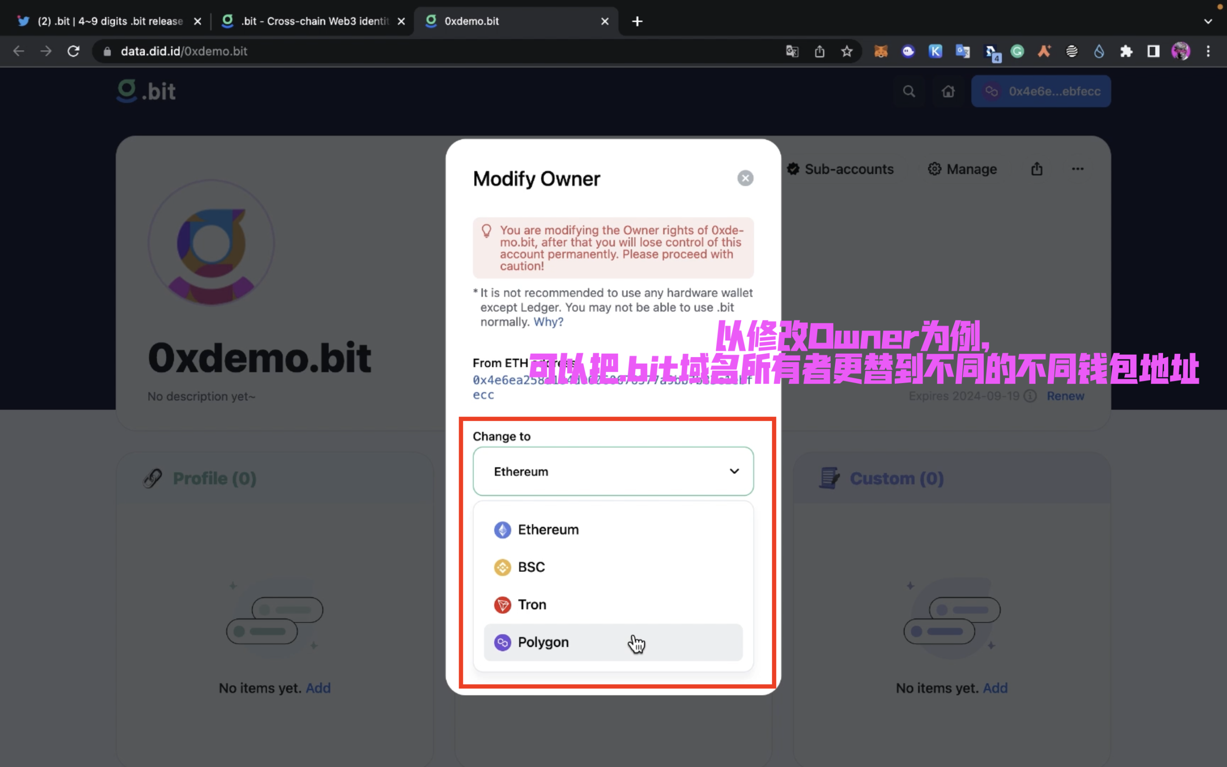The image size is (1227, 767).
Task: Open the chat bubble extension icon
Action: point(908,51)
